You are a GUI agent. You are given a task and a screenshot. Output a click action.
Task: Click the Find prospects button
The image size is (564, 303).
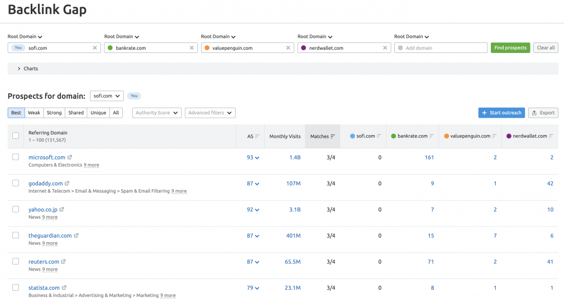[x=510, y=48]
